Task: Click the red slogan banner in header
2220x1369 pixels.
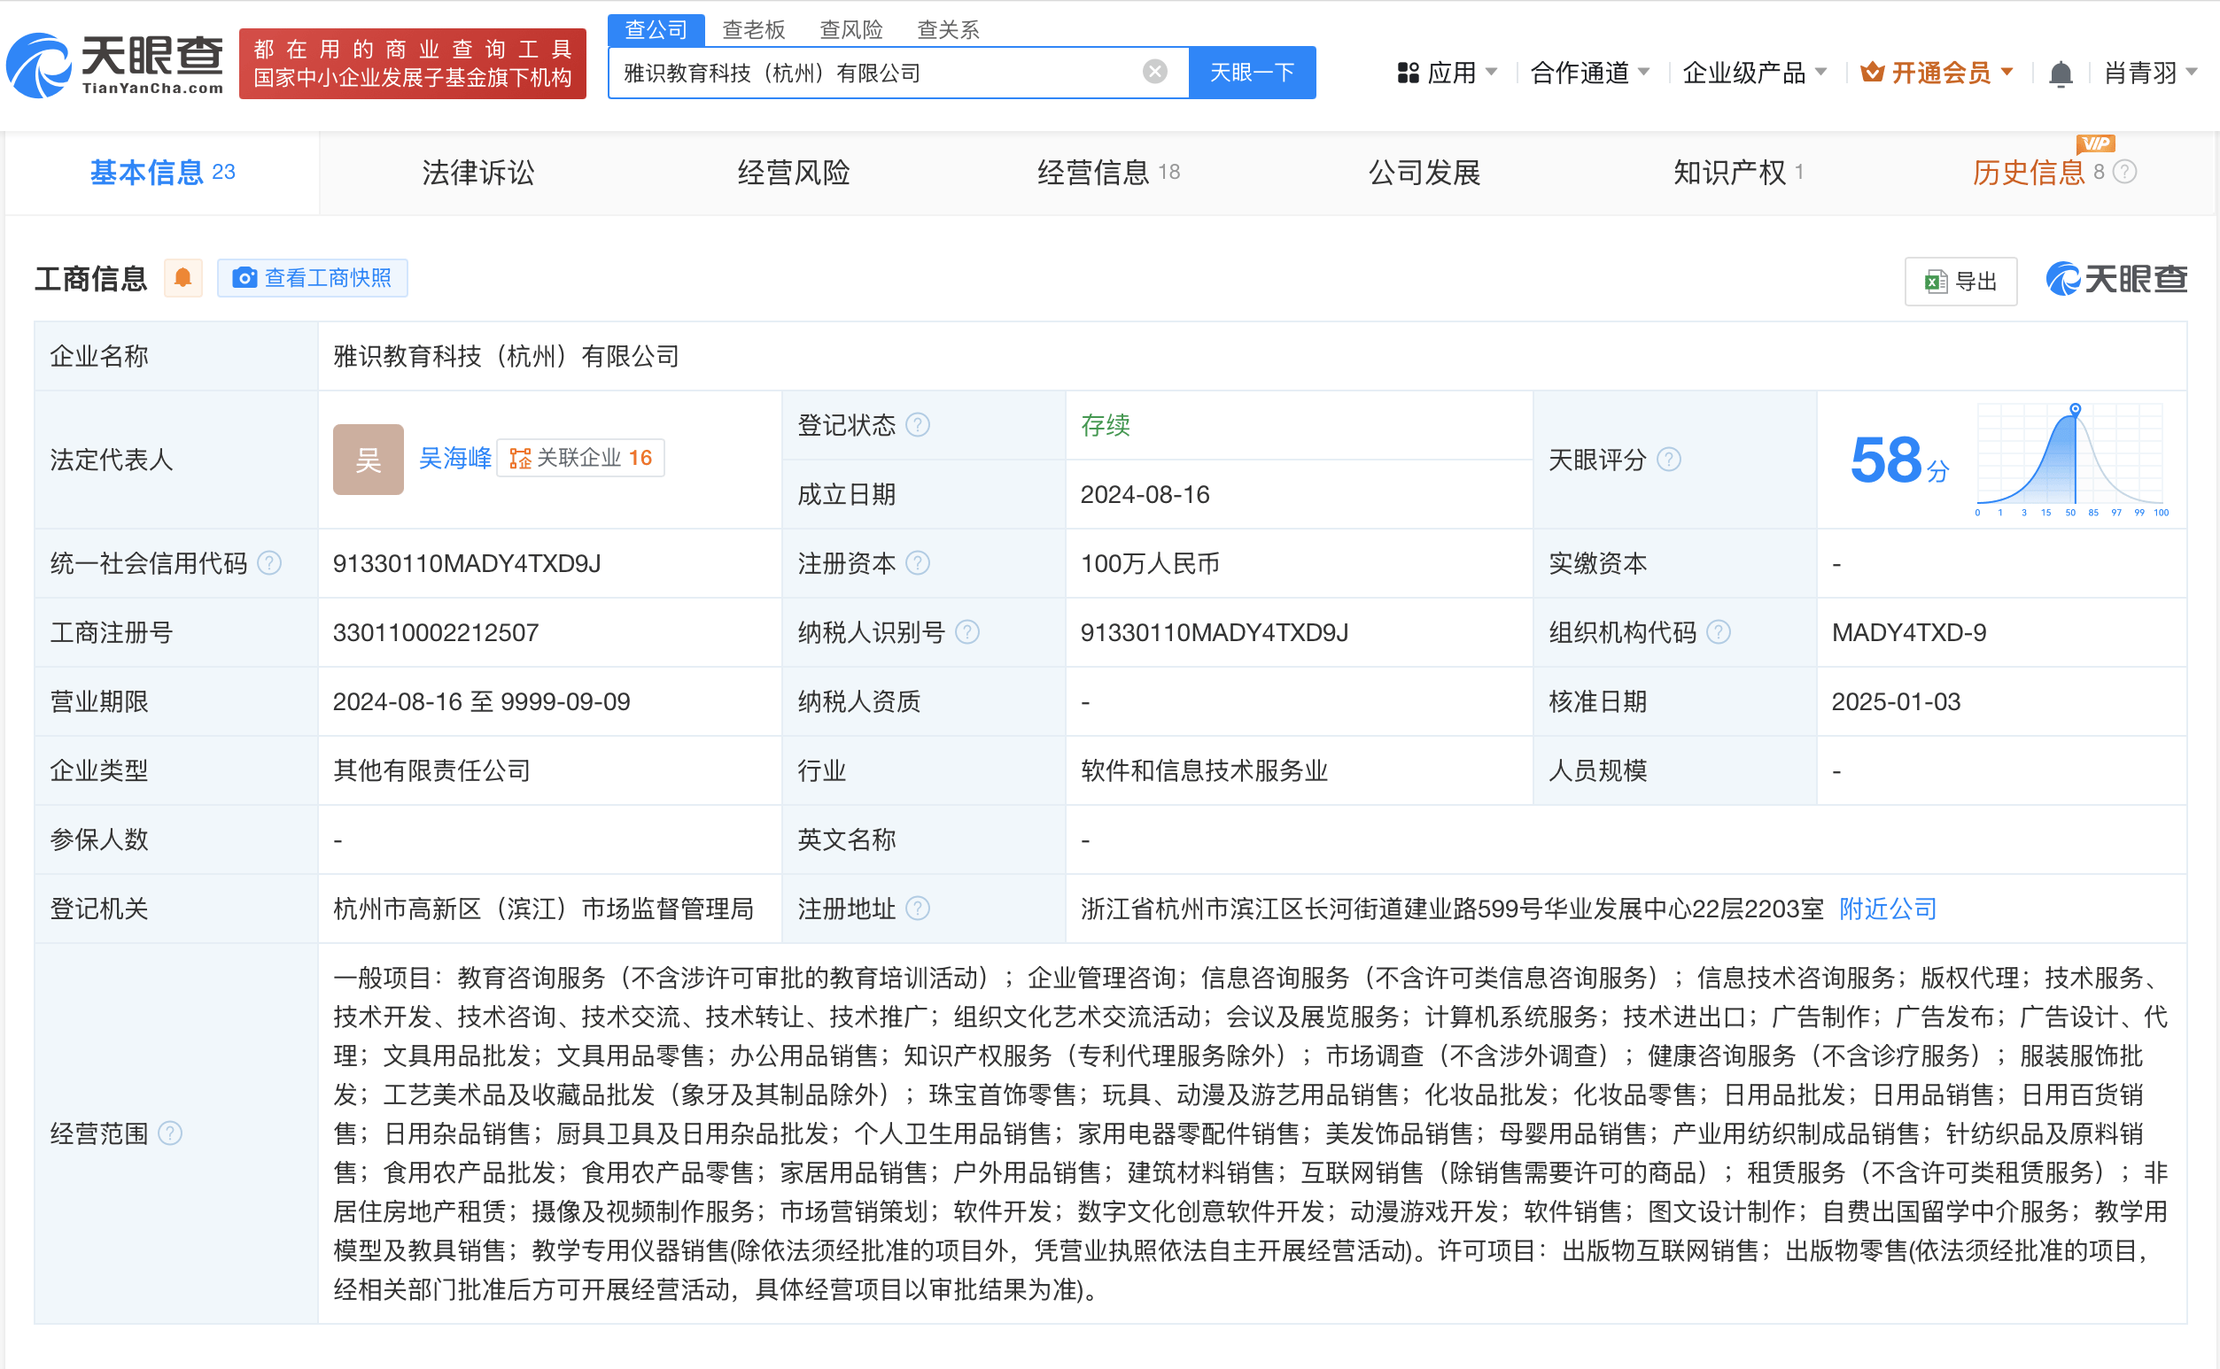Action: coord(413,64)
